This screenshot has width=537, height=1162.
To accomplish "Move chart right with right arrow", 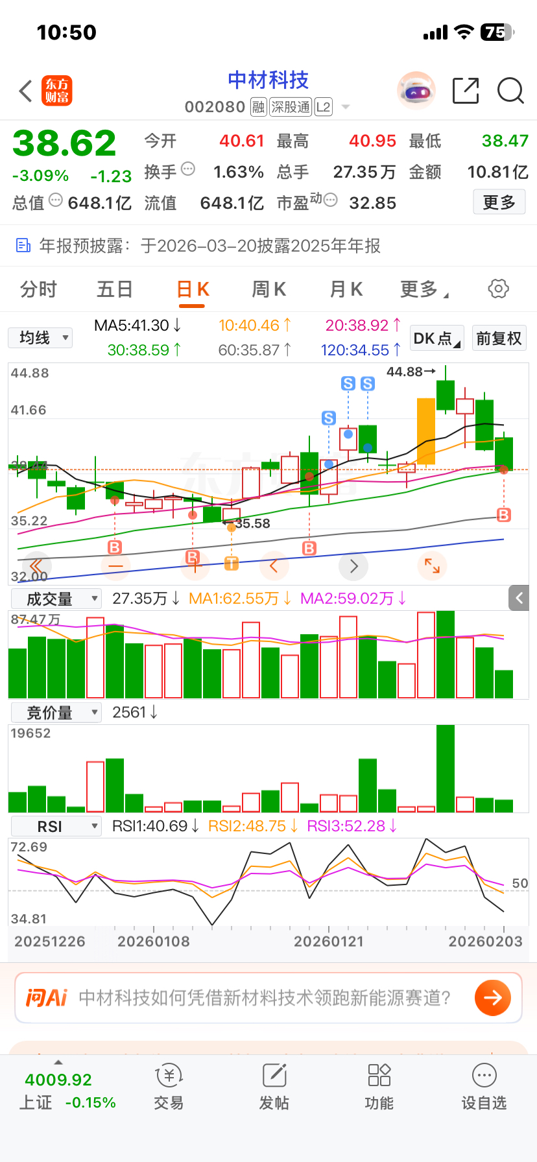I will click(353, 566).
